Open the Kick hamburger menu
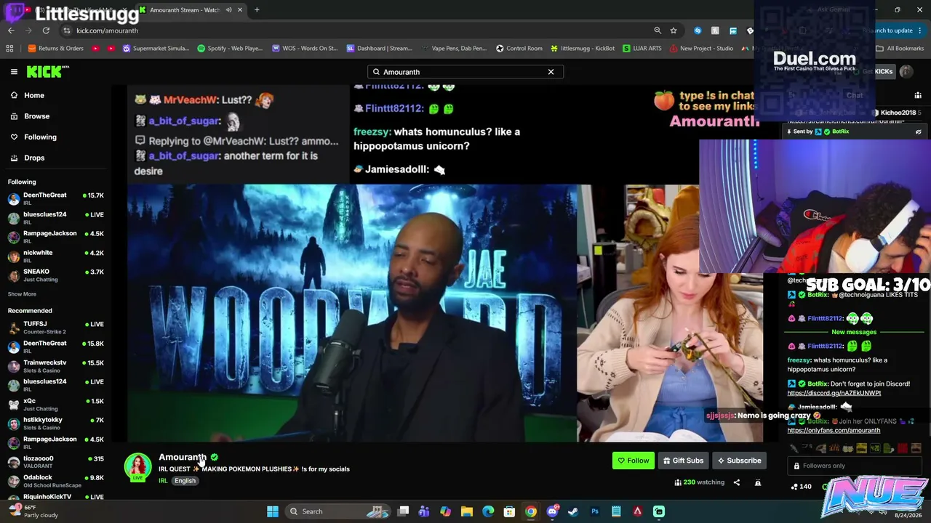The width and height of the screenshot is (931, 523). click(x=14, y=71)
